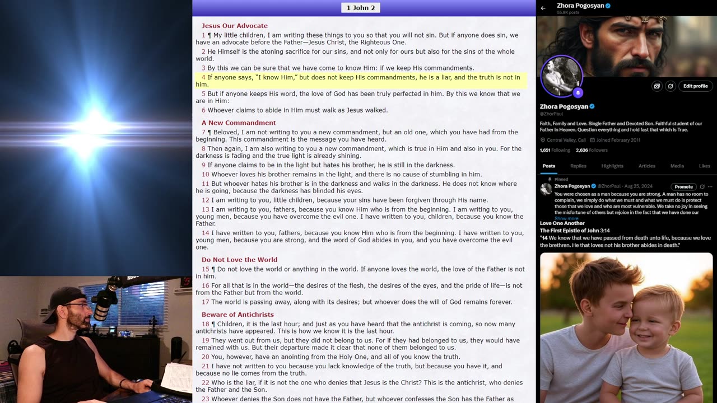This screenshot has width=717, height=403.
Task: Click the Edit profile button
Action: click(695, 86)
